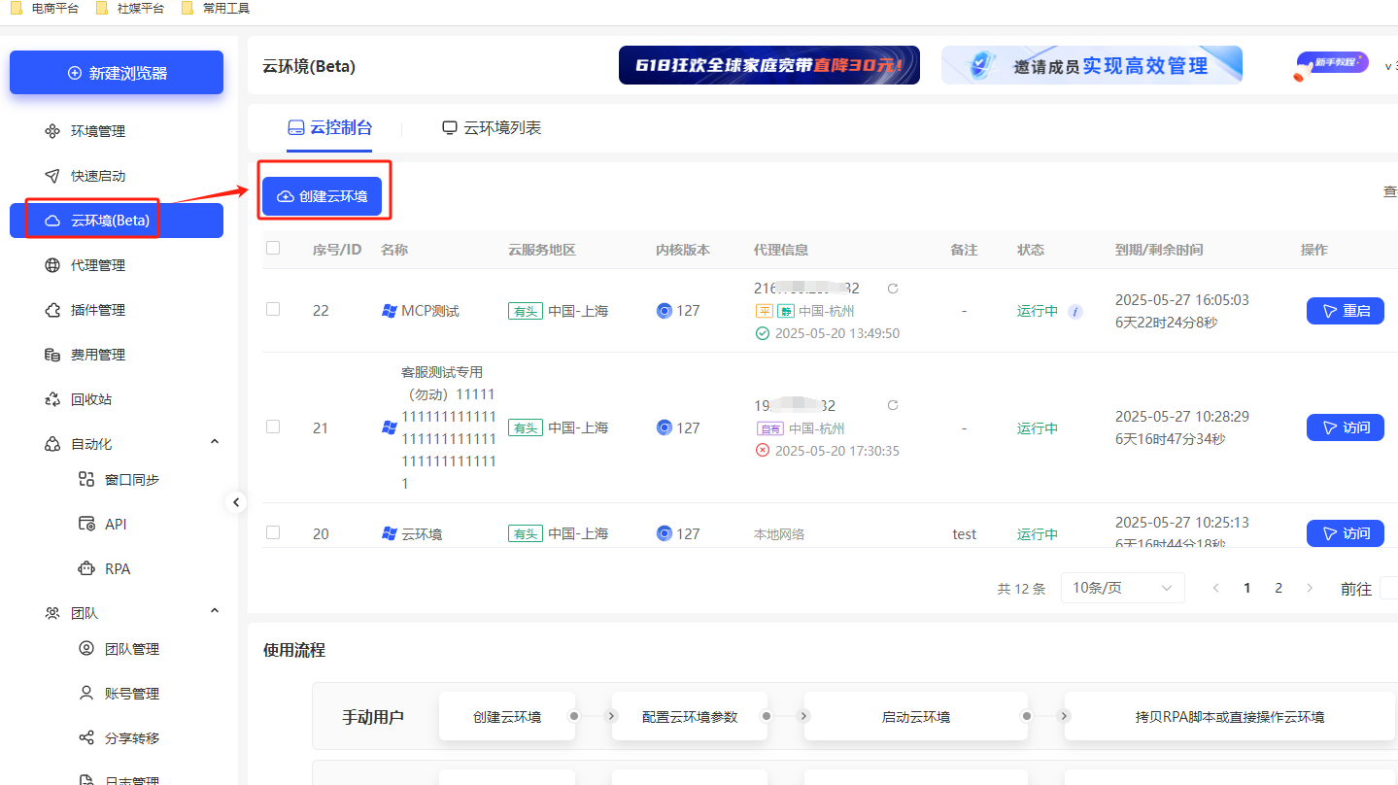Open the 常用工具 bookmark folder

point(217,9)
